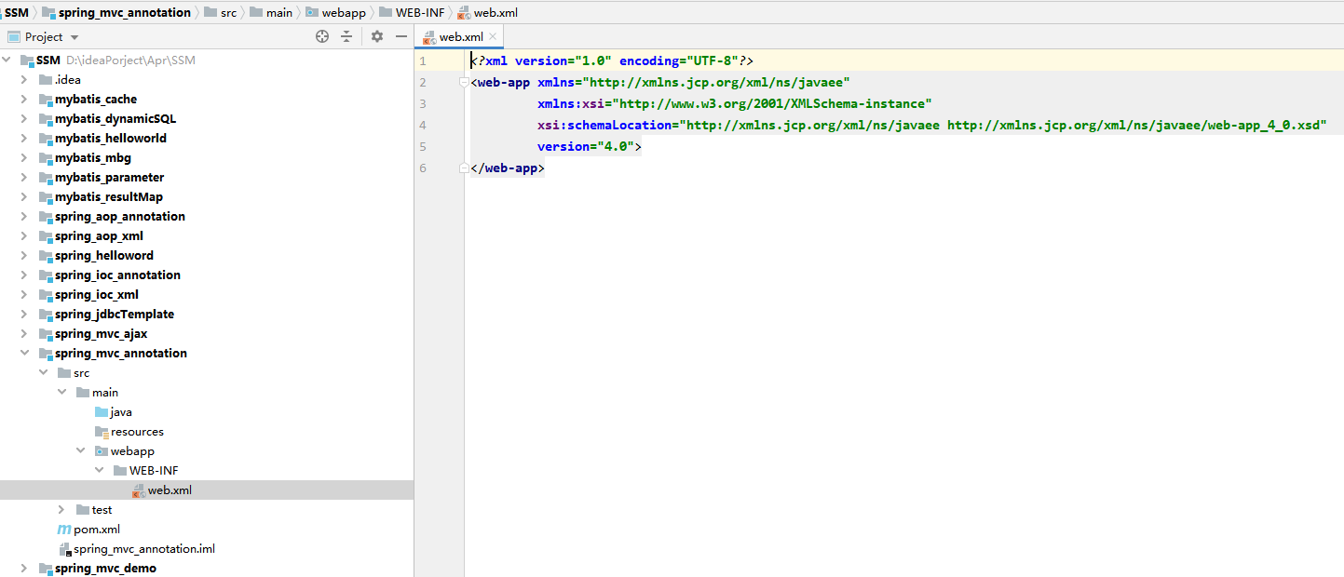Select web.xml file in project tree
This screenshot has height=577, width=1344.
[x=170, y=490]
